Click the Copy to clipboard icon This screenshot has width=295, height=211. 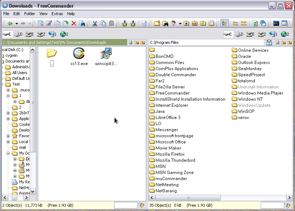pyautogui.click(x=103, y=23)
